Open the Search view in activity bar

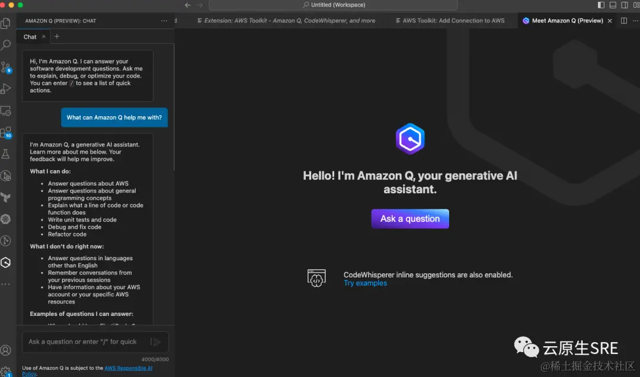click(x=6, y=44)
